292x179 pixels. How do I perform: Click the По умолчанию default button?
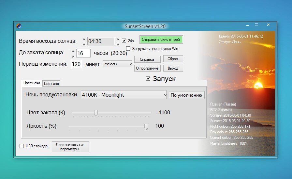coord(186,95)
